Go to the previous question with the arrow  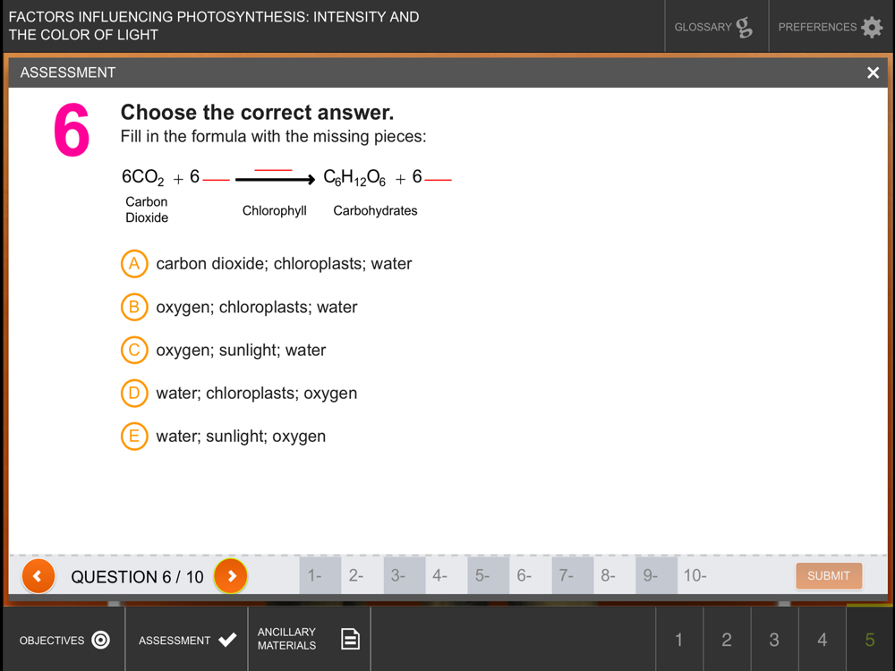coord(38,575)
